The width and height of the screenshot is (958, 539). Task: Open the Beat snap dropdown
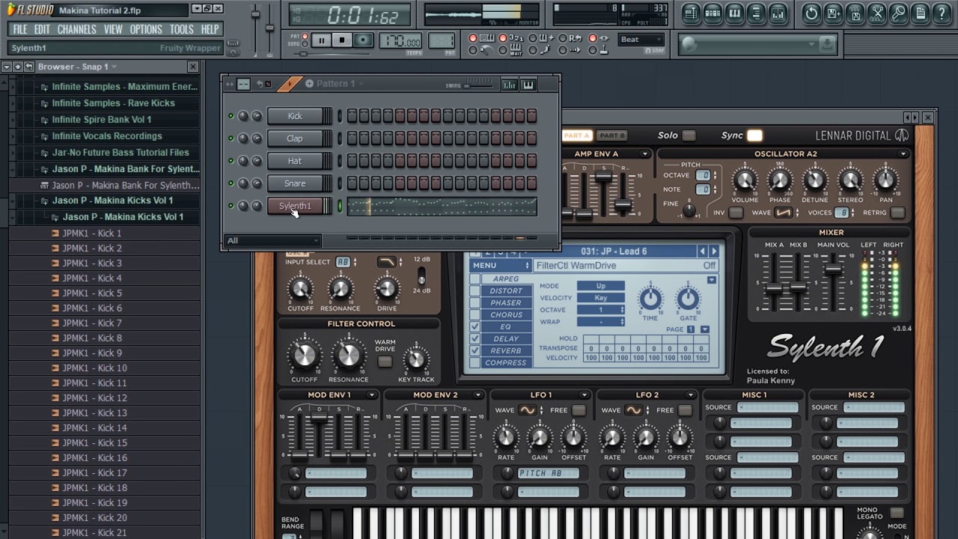click(641, 40)
